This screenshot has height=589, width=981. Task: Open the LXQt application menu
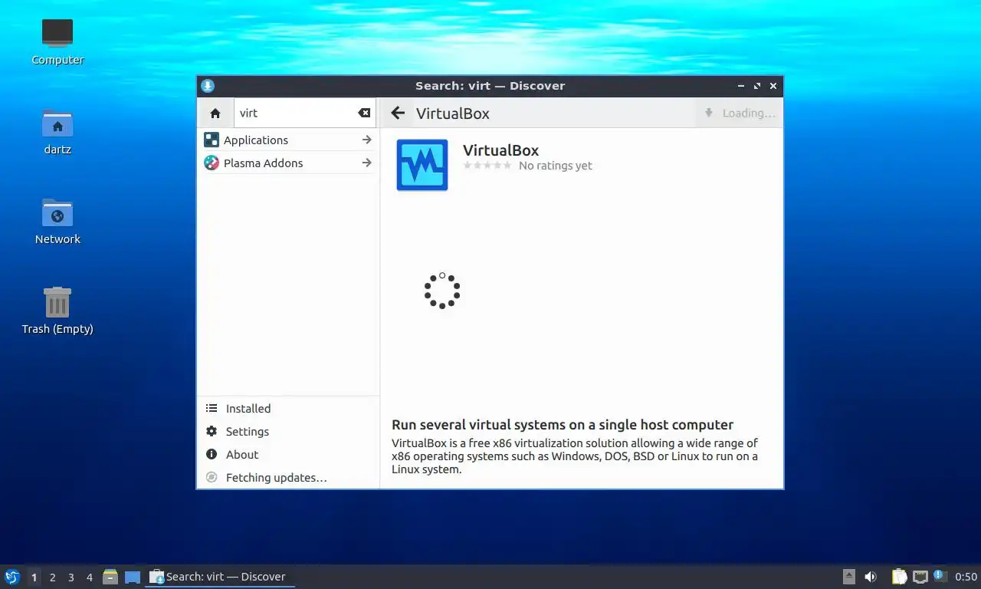tap(12, 577)
